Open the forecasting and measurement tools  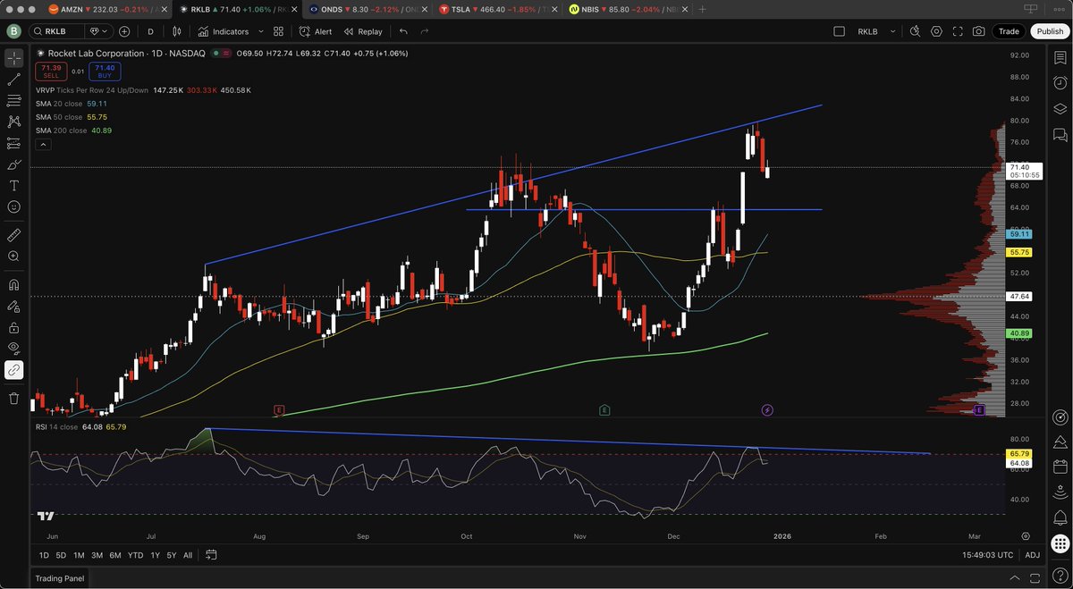click(x=13, y=143)
